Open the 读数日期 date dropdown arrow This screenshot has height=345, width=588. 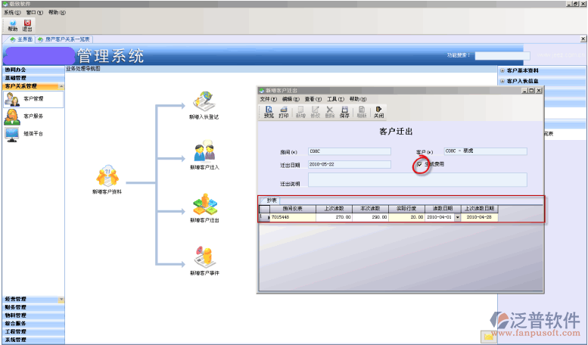[458, 217]
